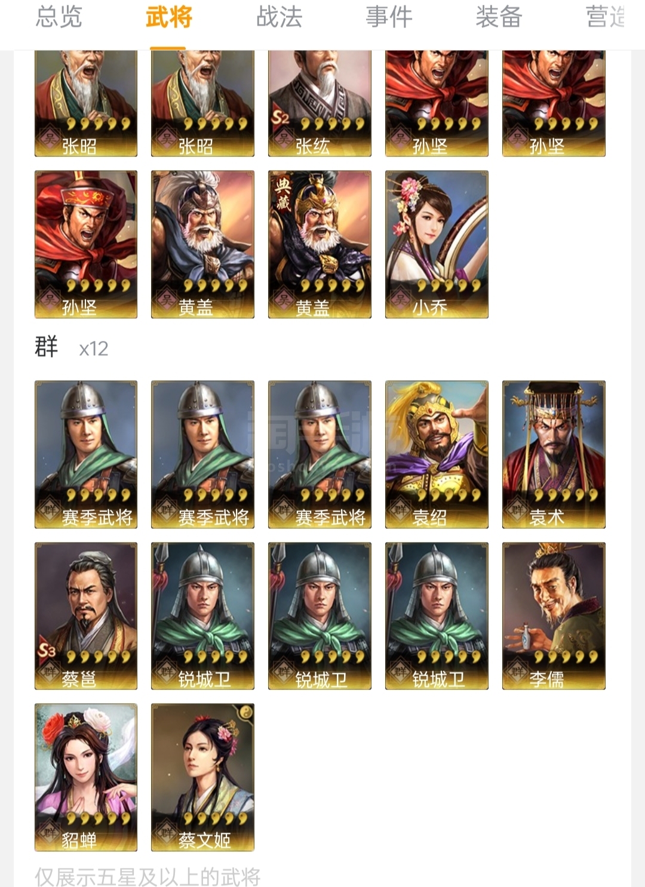Image resolution: width=645 pixels, height=887 pixels.
Task: Open the 张纮 S2 card
Action: click(320, 103)
